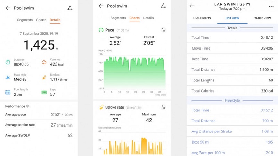The image size is (278, 156).
Task: Tap the Pool length icon
Action: point(8,92)
